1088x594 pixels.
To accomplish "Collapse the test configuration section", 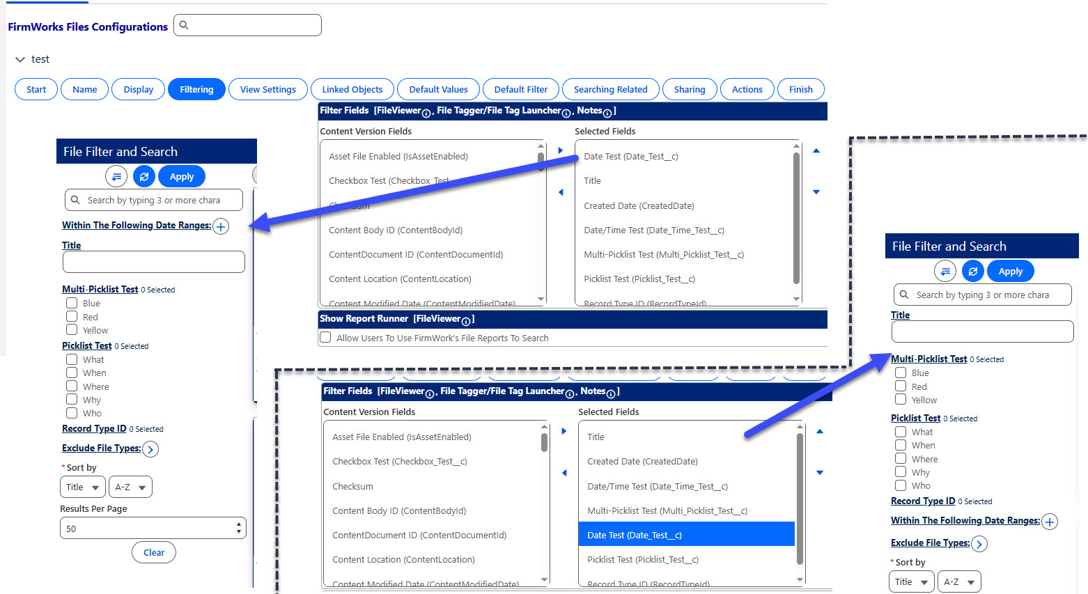I will 20,59.
